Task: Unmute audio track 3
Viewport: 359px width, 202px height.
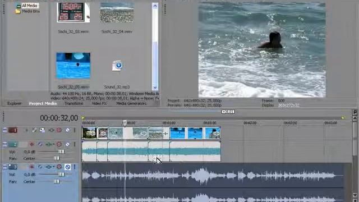Action: click(x=67, y=167)
